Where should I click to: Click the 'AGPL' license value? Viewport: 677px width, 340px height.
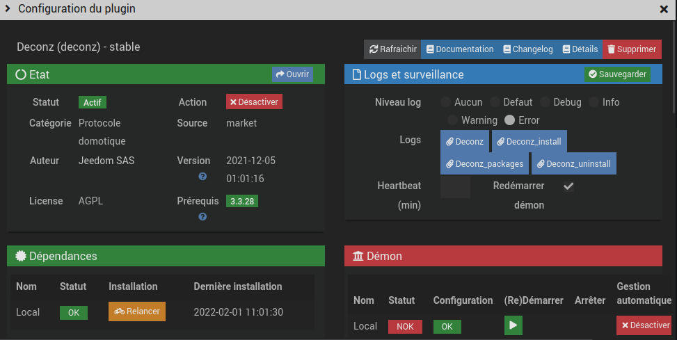pos(90,201)
